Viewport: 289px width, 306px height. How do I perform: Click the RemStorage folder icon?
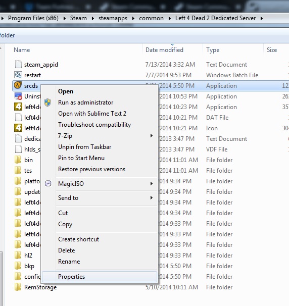click(x=18, y=287)
